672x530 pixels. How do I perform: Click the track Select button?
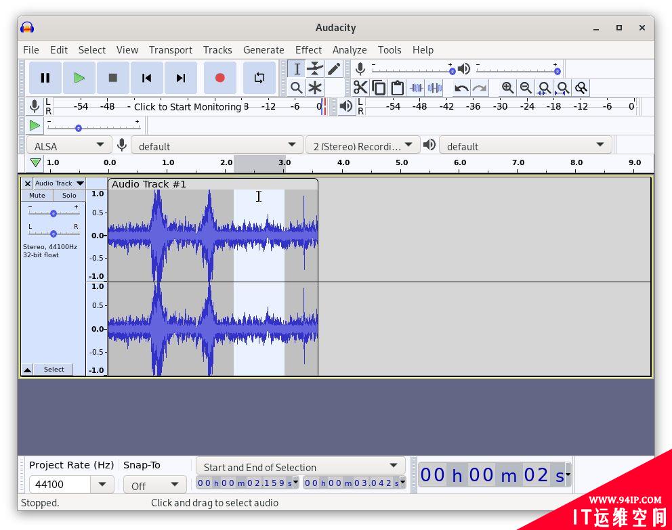tap(54, 370)
